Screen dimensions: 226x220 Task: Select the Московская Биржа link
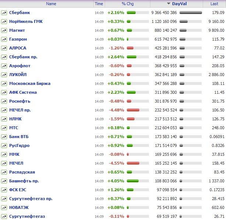click(29, 83)
